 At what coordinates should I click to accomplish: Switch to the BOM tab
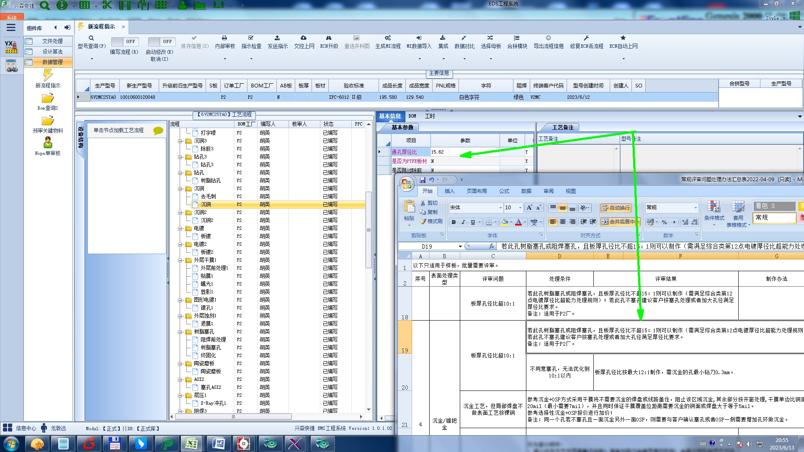(412, 116)
